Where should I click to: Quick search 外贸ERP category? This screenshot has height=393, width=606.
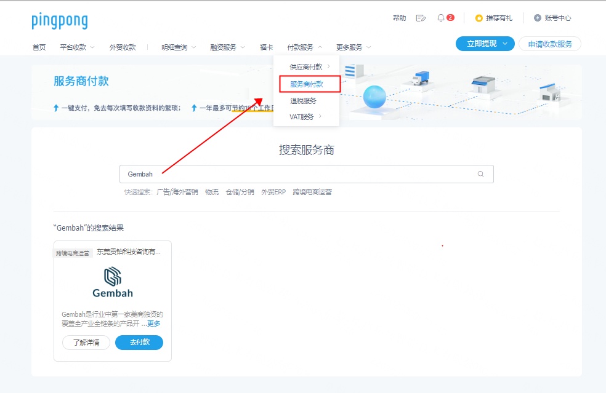(x=273, y=192)
